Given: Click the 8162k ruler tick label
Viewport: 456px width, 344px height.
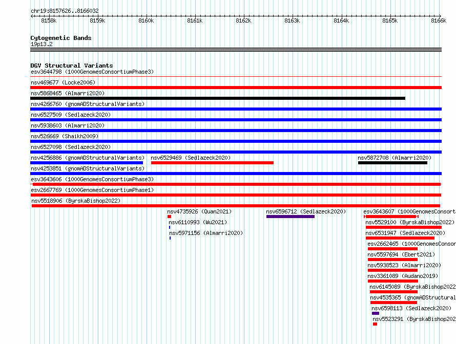Looking at the screenshot, I should click(243, 20).
